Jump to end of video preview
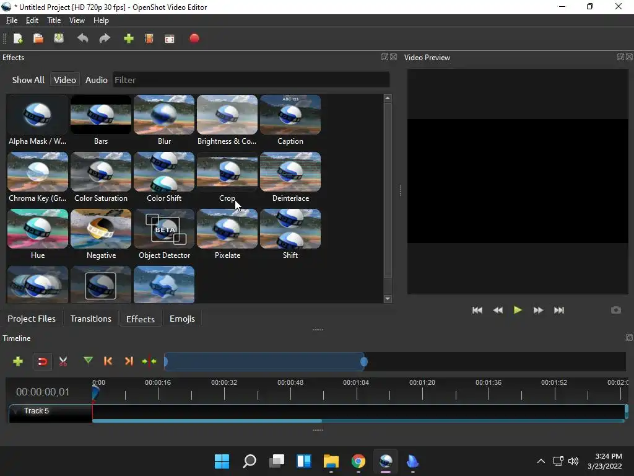Viewport: 634px width, 476px height. pyautogui.click(x=559, y=310)
